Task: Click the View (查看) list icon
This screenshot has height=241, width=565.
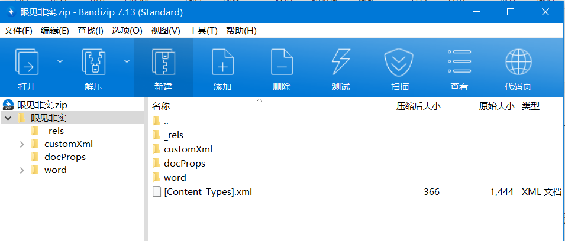Action: coord(459,61)
